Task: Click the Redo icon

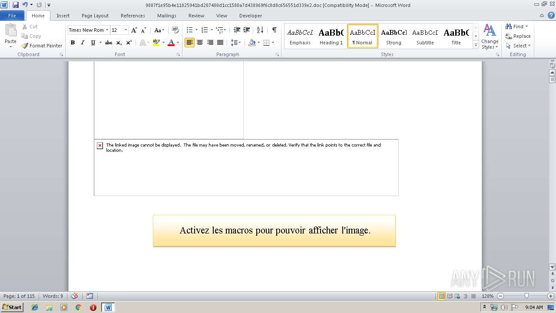Action: [x=39, y=5]
